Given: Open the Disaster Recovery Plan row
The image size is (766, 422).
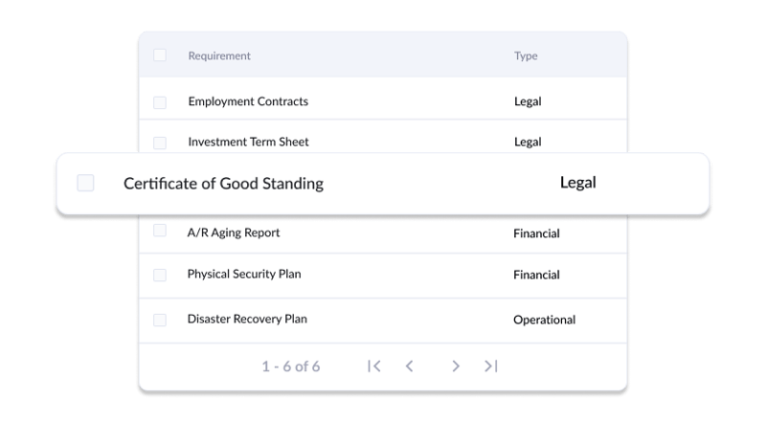Looking at the screenshot, I should pyautogui.click(x=247, y=319).
